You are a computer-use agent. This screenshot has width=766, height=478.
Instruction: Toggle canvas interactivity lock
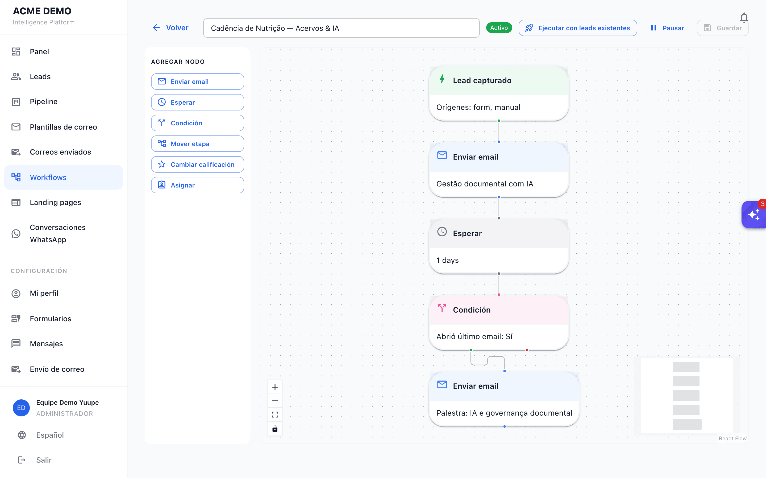[275, 428]
